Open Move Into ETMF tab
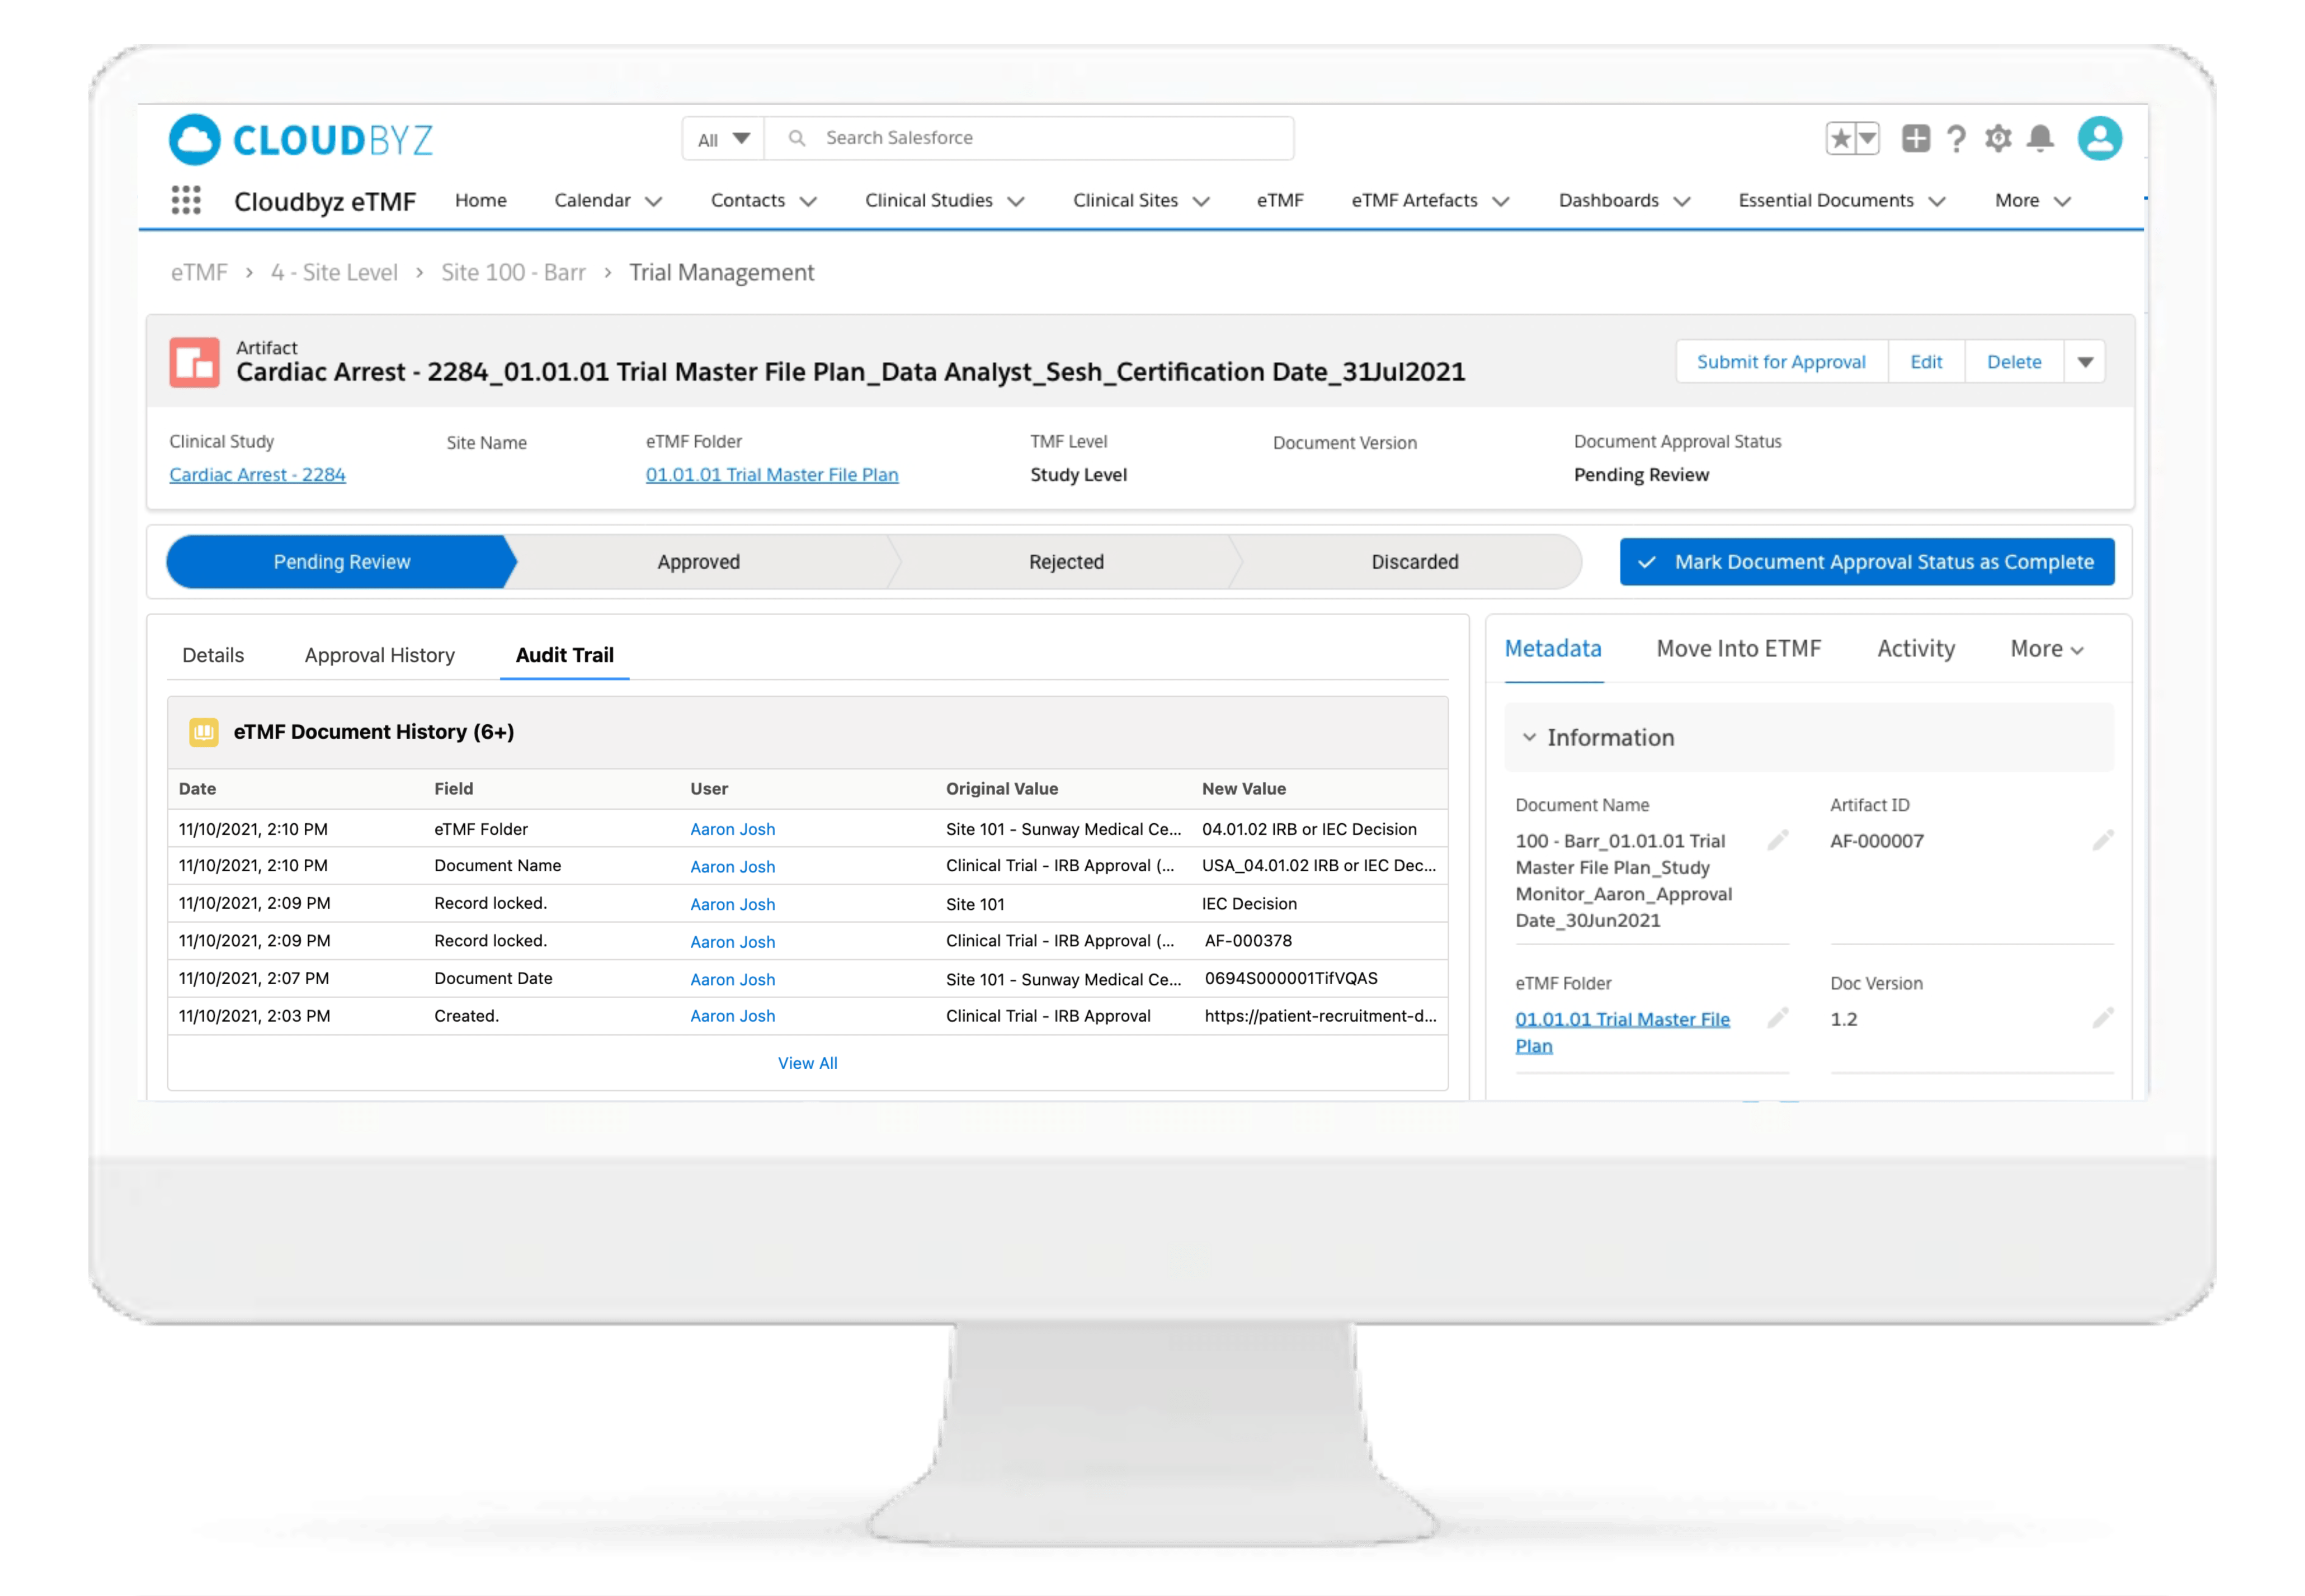This screenshot has width=2305, height=1596. click(1739, 649)
